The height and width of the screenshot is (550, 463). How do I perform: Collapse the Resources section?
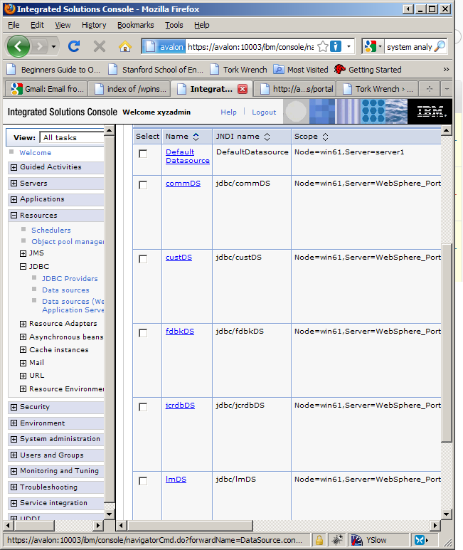(x=14, y=216)
